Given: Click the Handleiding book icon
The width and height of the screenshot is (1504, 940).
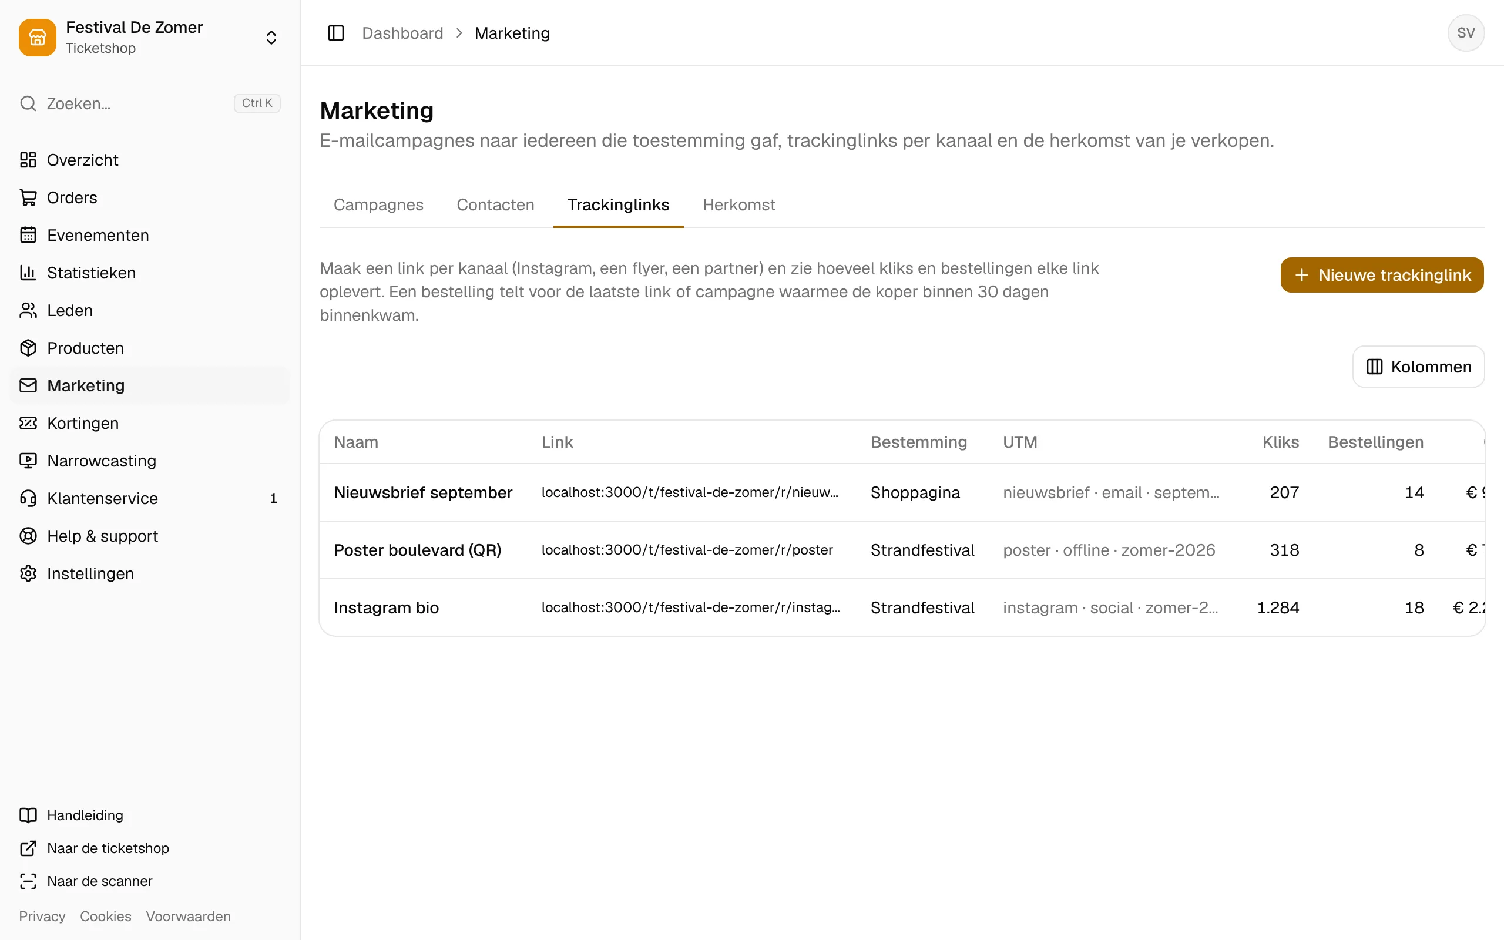Looking at the screenshot, I should [28, 815].
